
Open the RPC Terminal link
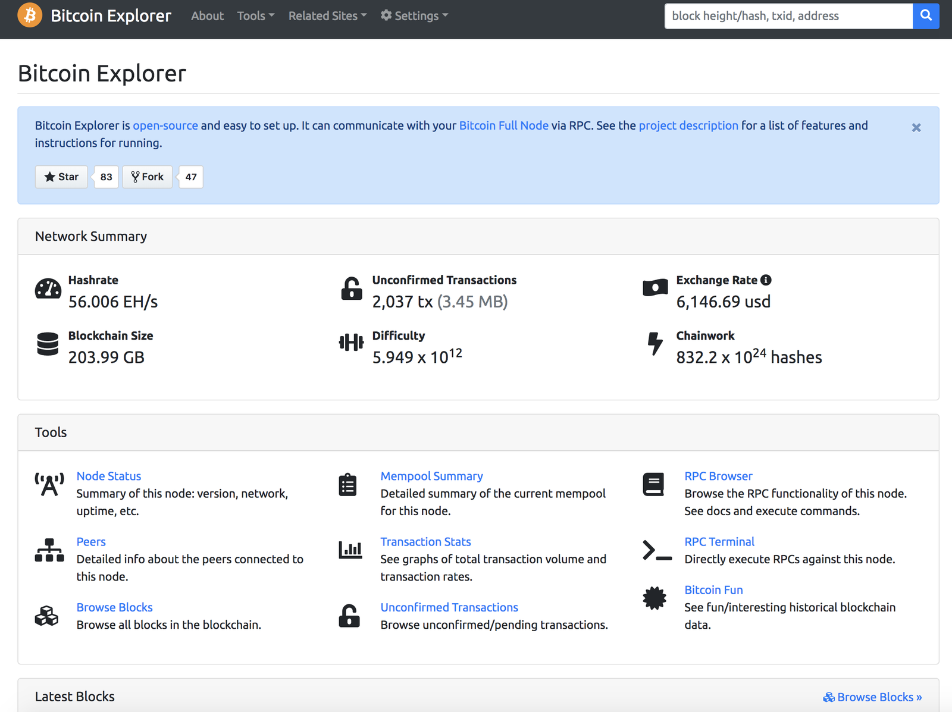pyautogui.click(x=719, y=541)
